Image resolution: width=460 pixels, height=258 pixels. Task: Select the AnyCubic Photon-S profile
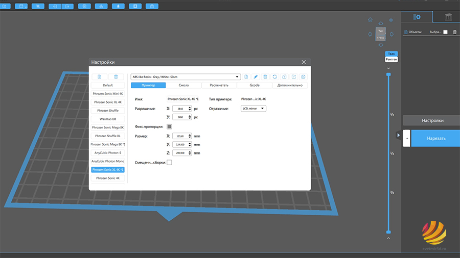pos(108,152)
